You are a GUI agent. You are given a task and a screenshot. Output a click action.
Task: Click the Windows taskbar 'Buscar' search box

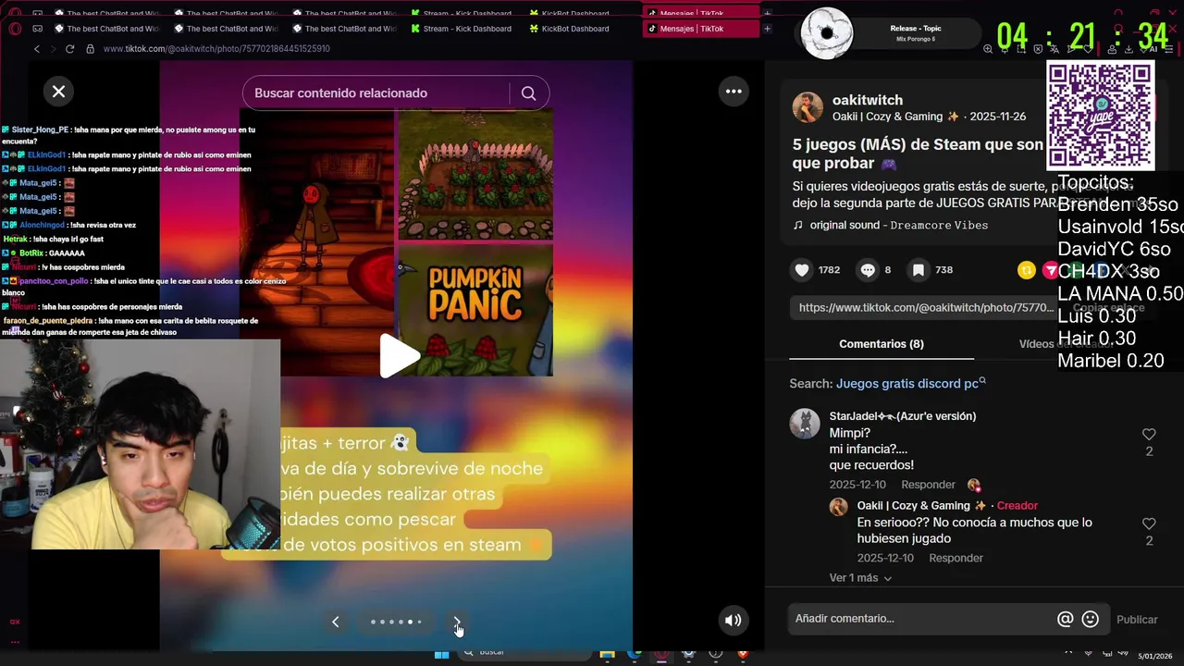[524, 653]
